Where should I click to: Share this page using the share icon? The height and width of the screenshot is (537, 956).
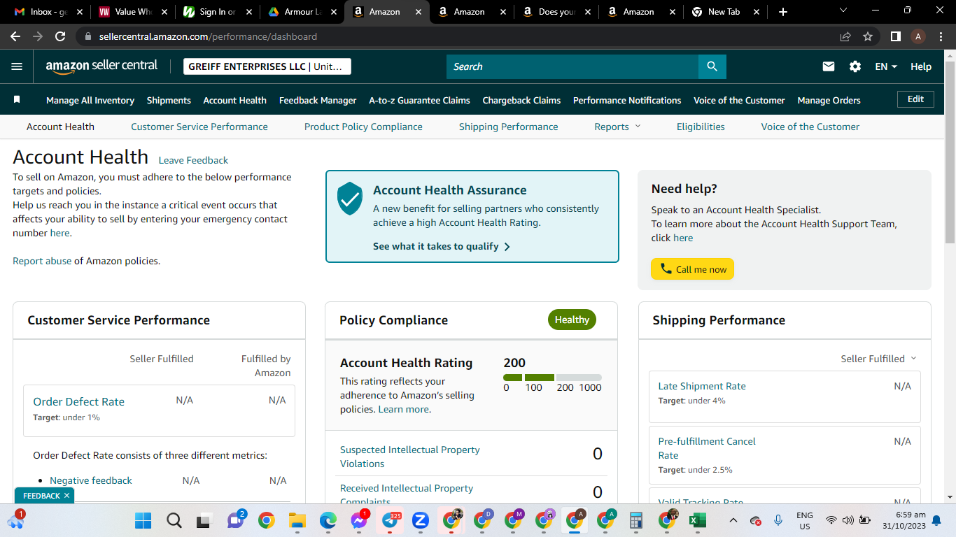[845, 36]
